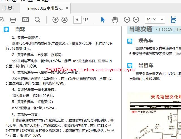The width and height of the screenshot is (181, 139).
Task: Click the upload/share icon at far left
Action: [2, 20]
